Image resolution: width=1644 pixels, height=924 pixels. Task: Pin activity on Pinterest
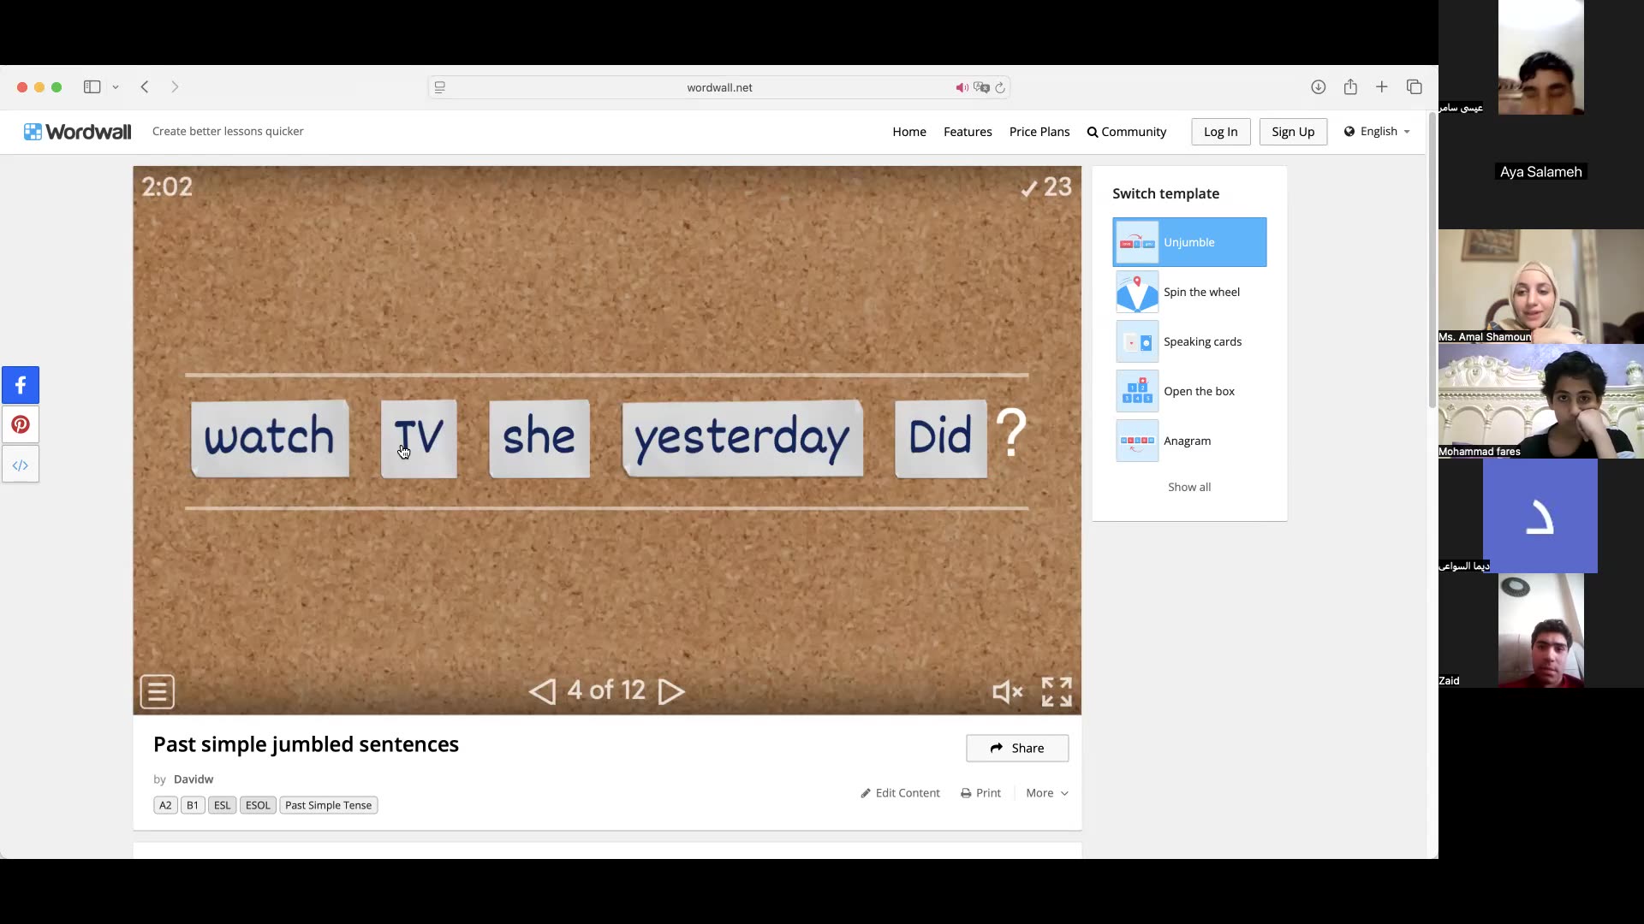click(21, 424)
